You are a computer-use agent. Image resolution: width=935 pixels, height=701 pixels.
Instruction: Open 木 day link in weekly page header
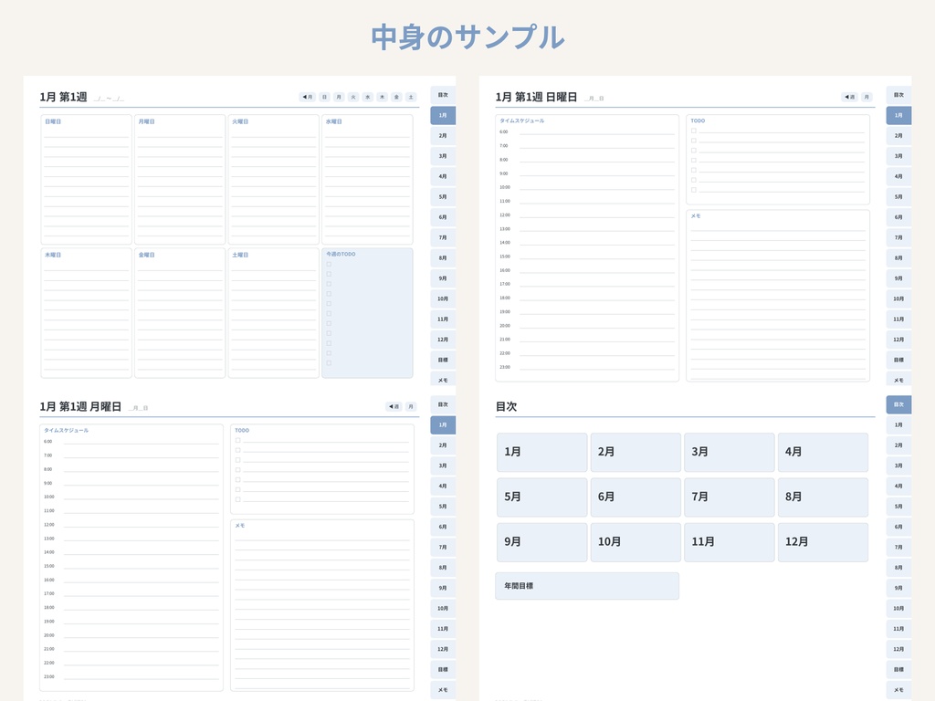pyautogui.click(x=383, y=97)
